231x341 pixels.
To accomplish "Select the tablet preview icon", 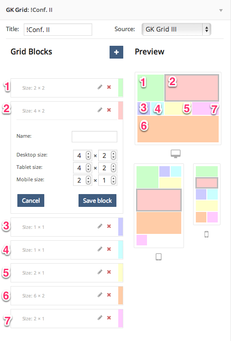I will click(158, 257).
